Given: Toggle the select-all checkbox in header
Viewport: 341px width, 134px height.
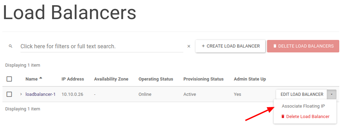Looking at the screenshot, I should point(9,79).
